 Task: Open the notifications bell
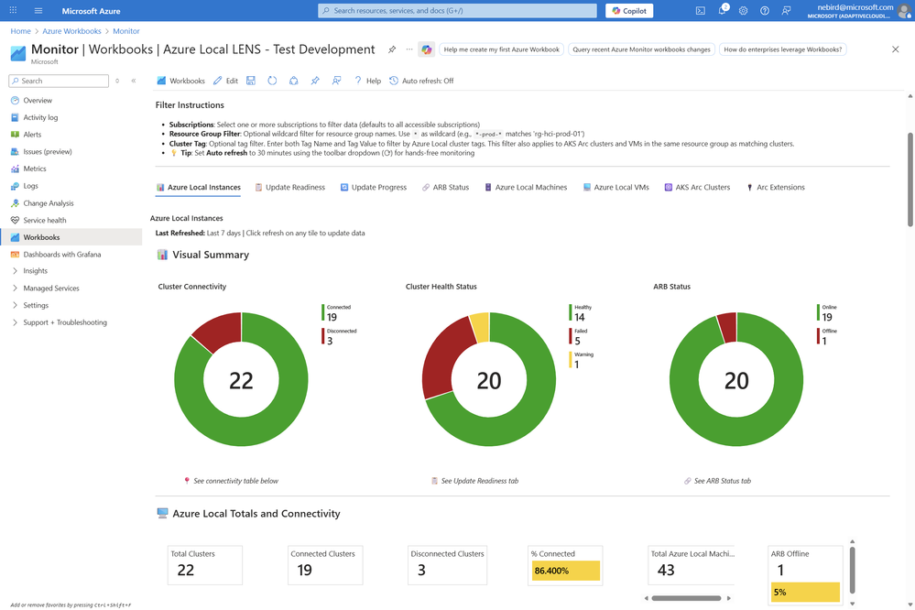722,10
